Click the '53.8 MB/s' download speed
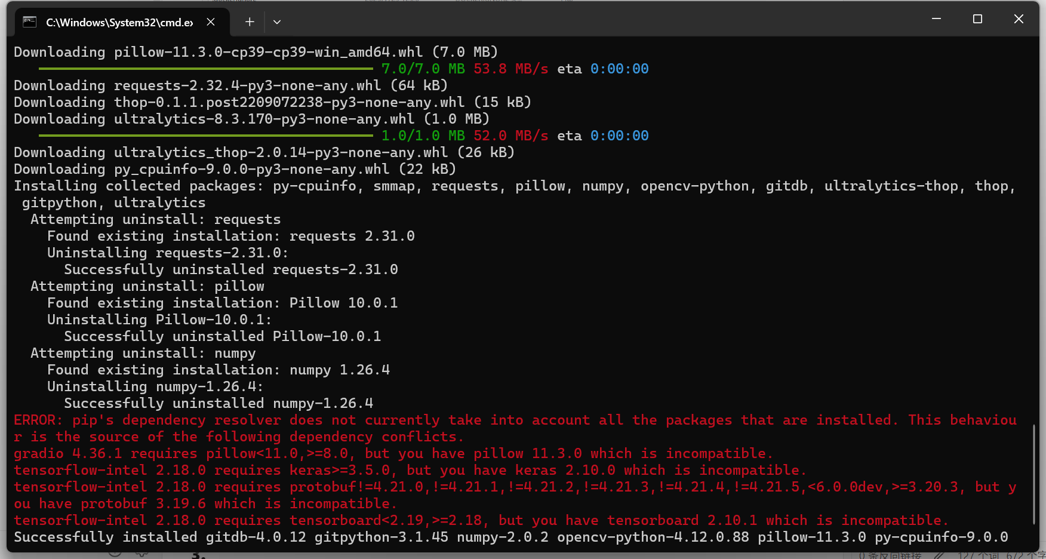1046x559 pixels. pyautogui.click(x=511, y=69)
